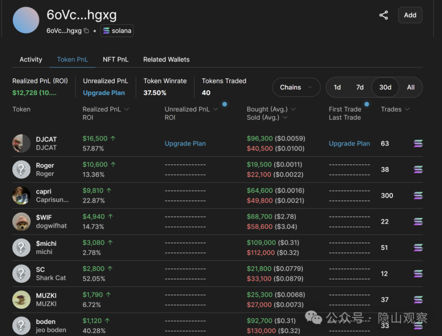Click the SC ROI value 52.05%

94,279
